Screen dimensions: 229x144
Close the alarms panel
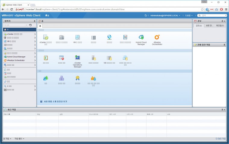pyautogui.click(x=224, y=21)
